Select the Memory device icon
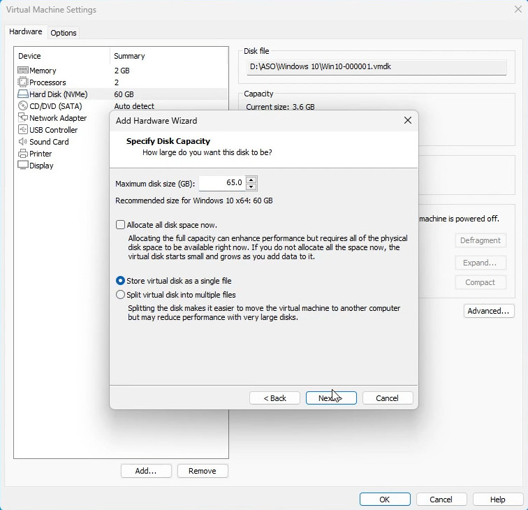528x510 pixels. [x=22, y=71]
